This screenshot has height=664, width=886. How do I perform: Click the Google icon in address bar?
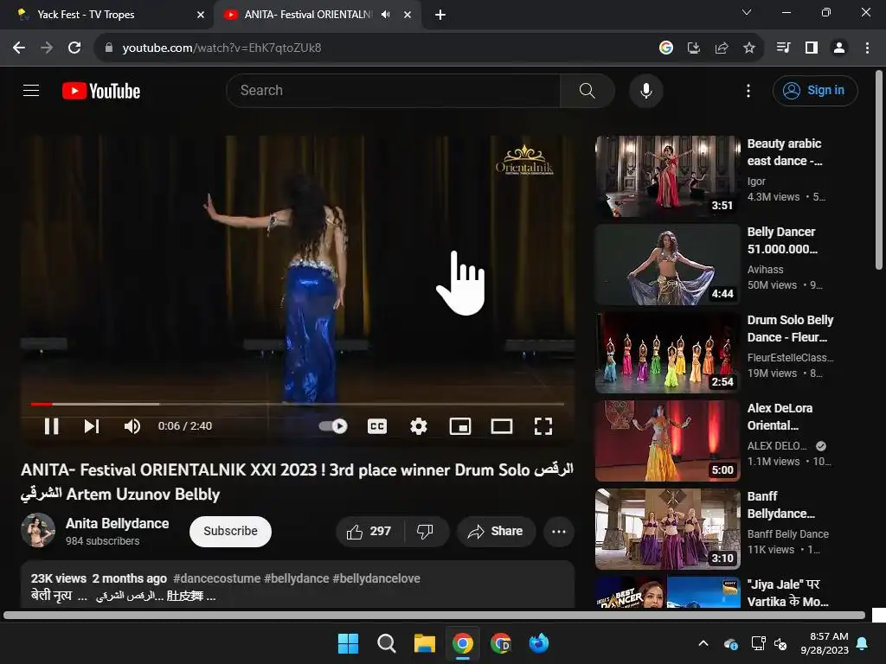tap(665, 48)
